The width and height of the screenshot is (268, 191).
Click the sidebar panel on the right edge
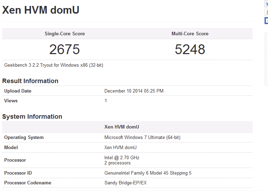[x=266, y=59]
